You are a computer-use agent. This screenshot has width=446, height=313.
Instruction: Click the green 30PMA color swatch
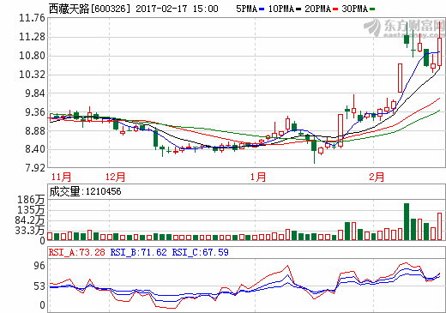coord(372,9)
